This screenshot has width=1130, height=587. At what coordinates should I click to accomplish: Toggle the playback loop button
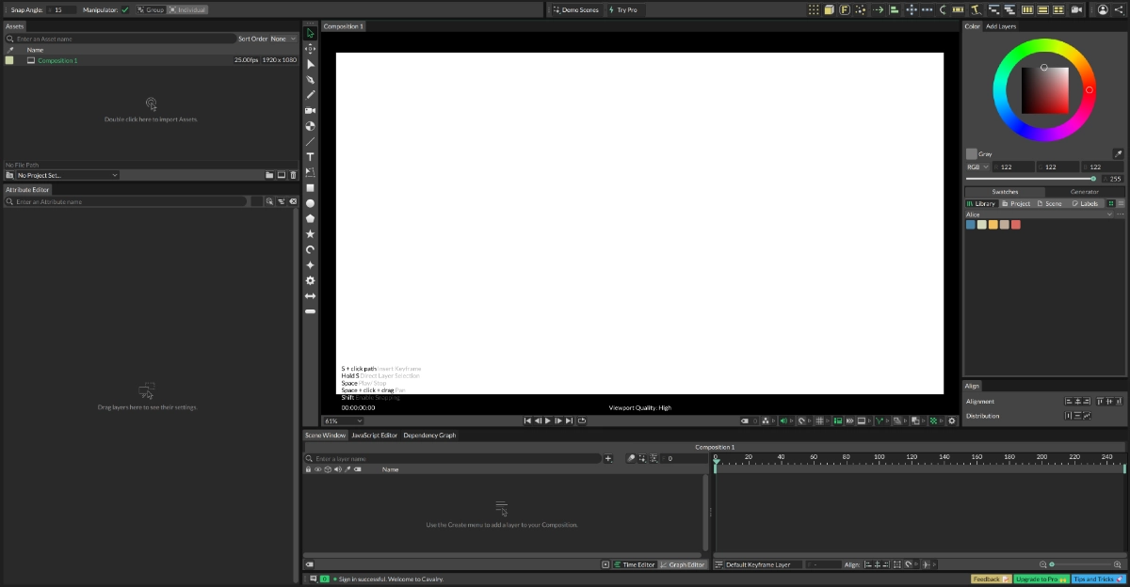pyautogui.click(x=582, y=420)
